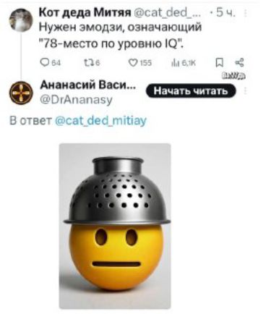This screenshot has height=314, width=266.
Task: Open more options for Кот деда Митяя tweet
Action: tap(246, 12)
